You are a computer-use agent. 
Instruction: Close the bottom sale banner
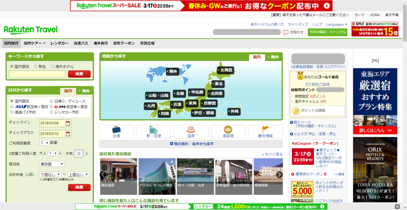point(397,206)
